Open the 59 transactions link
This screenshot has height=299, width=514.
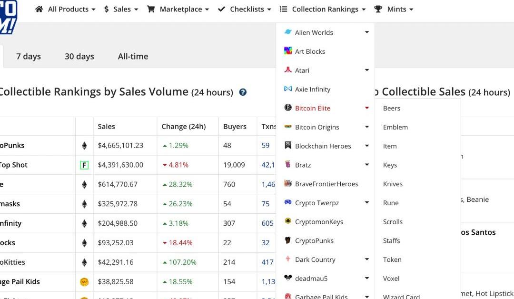pos(266,146)
